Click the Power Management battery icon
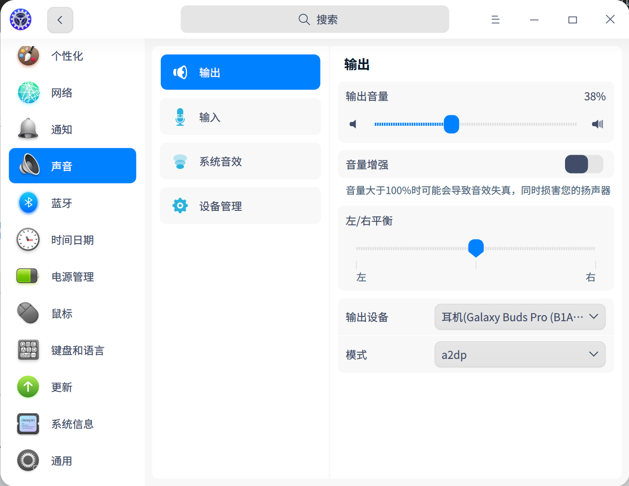The height and width of the screenshot is (486, 629). click(x=28, y=277)
